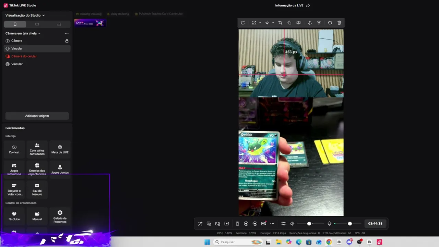Click the center alignment crosshair icon

[267, 23]
